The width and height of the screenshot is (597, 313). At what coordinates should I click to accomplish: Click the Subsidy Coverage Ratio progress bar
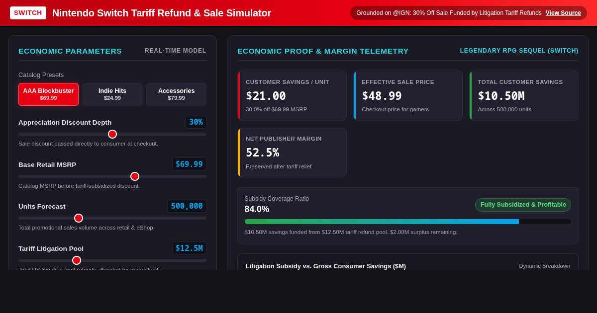tap(408, 222)
